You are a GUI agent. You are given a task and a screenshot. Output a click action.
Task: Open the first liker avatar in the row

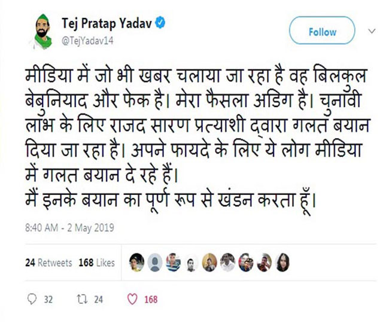click(x=137, y=262)
